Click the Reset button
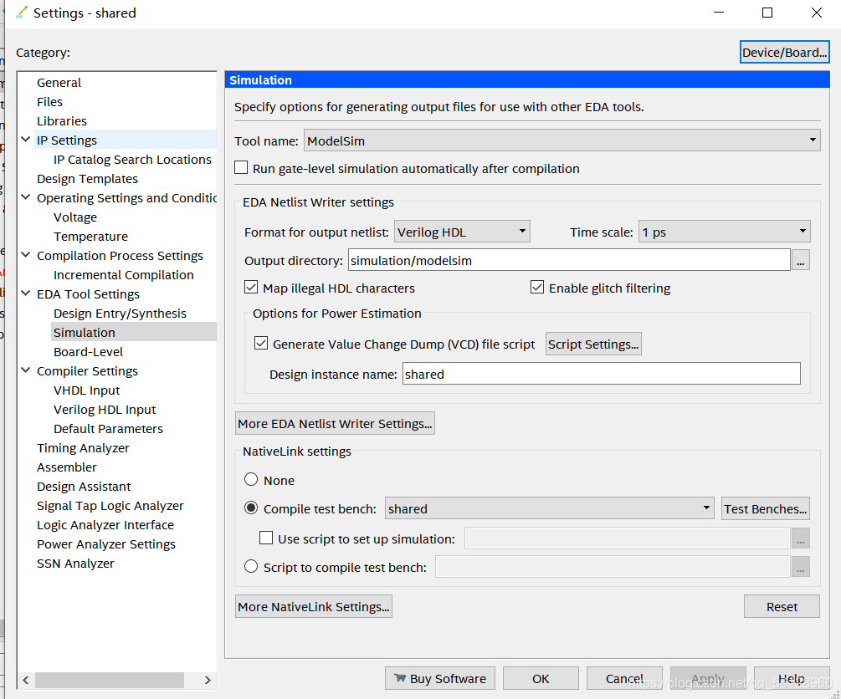The height and width of the screenshot is (699, 841). (782, 607)
